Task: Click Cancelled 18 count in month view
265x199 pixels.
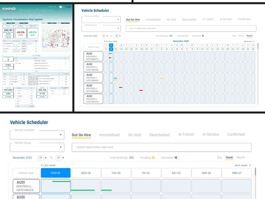Action: [x=198, y=36]
